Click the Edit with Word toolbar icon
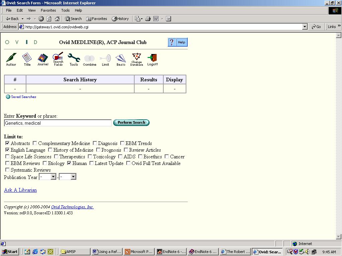The height and width of the screenshot is (256, 342). (x=156, y=19)
